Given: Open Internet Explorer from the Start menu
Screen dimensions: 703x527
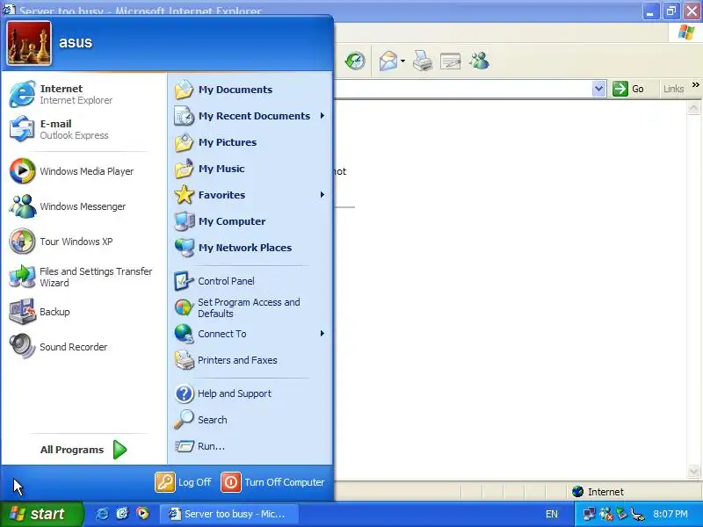Looking at the screenshot, I should (x=83, y=94).
